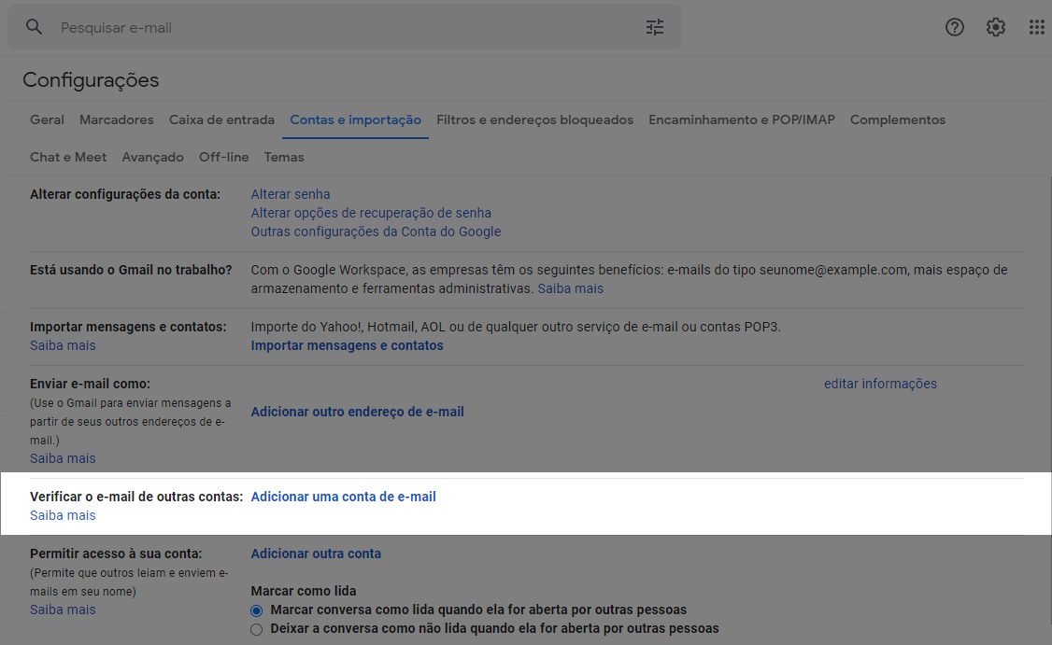Click the search magnifier icon
Image resolution: width=1052 pixels, height=645 pixels.
click(x=34, y=27)
